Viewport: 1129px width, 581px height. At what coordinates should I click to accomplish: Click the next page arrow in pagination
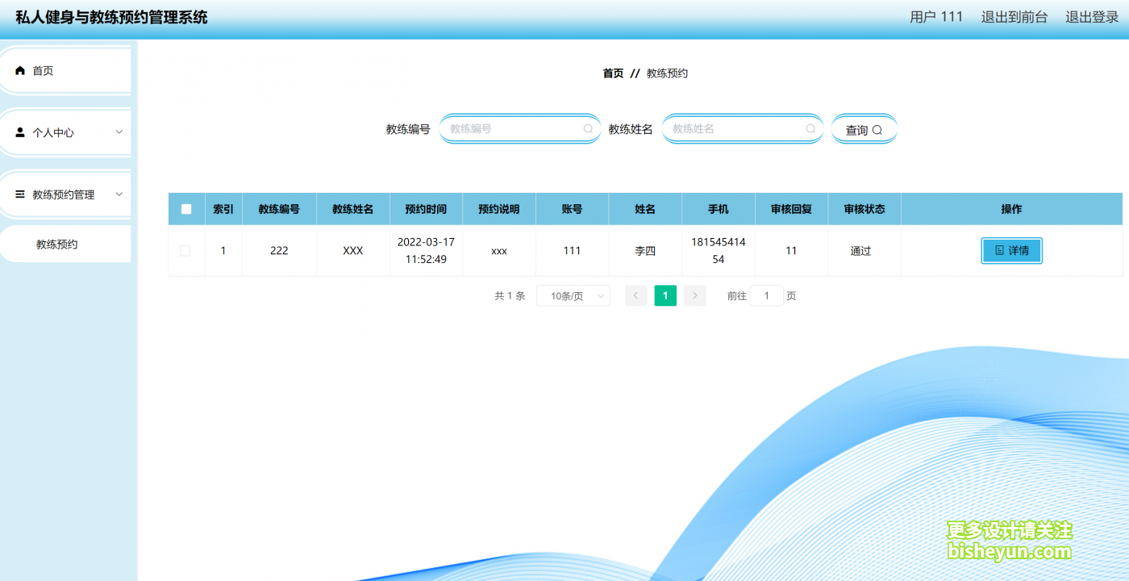[694, 295]
